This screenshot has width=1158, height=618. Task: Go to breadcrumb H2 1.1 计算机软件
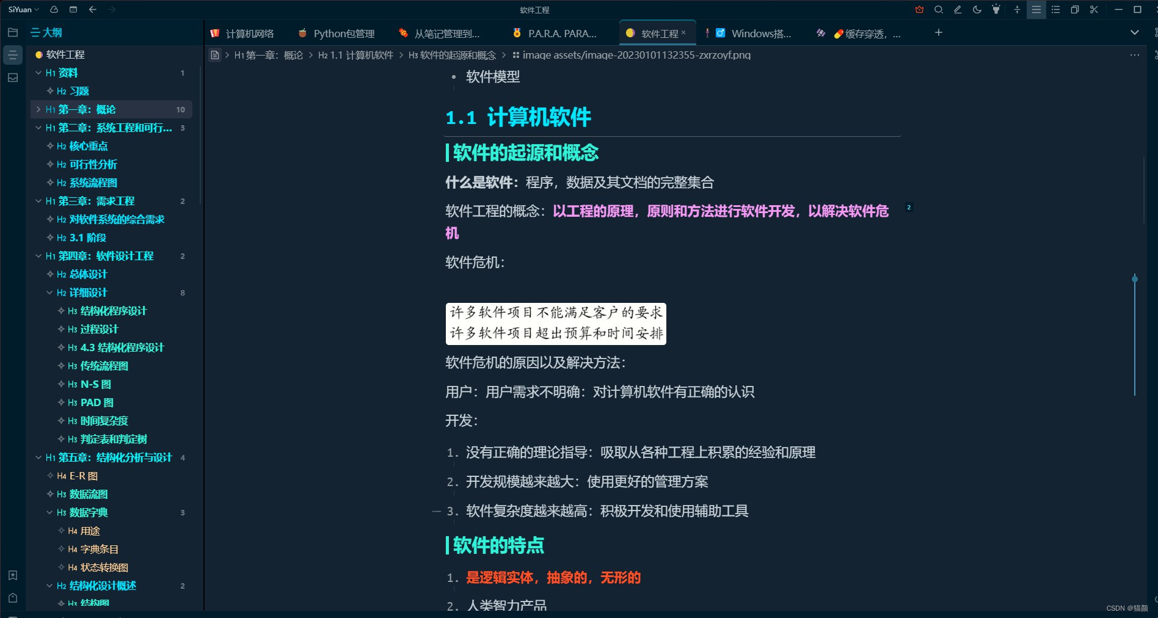pos(355,55)
